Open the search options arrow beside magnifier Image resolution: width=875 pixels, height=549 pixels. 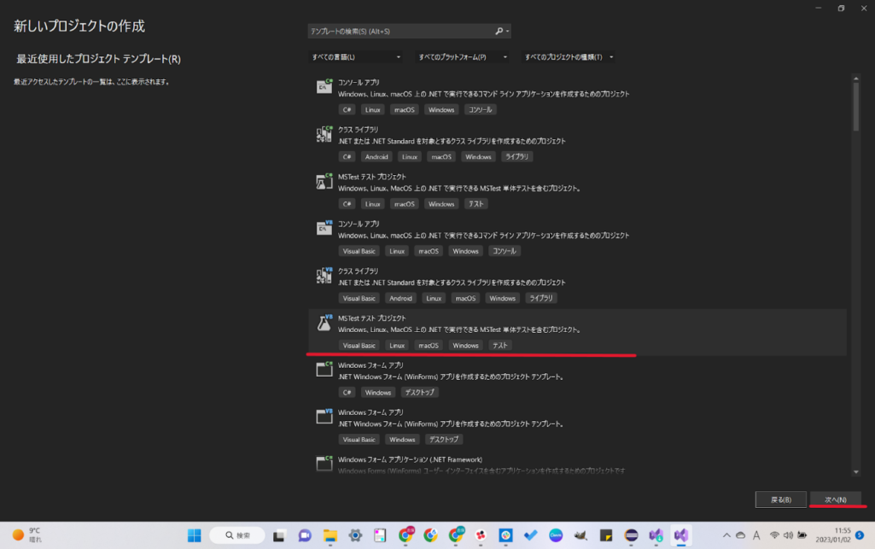[x=507, y=32]
